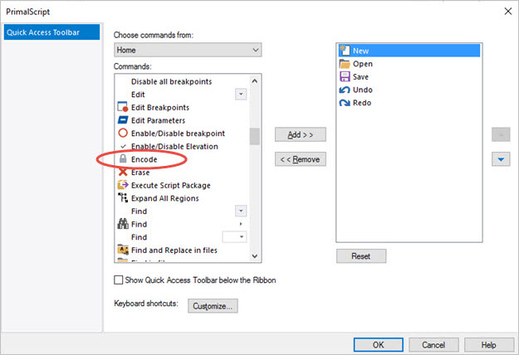
Task: Open Help for this dialog
Action: 489,344
